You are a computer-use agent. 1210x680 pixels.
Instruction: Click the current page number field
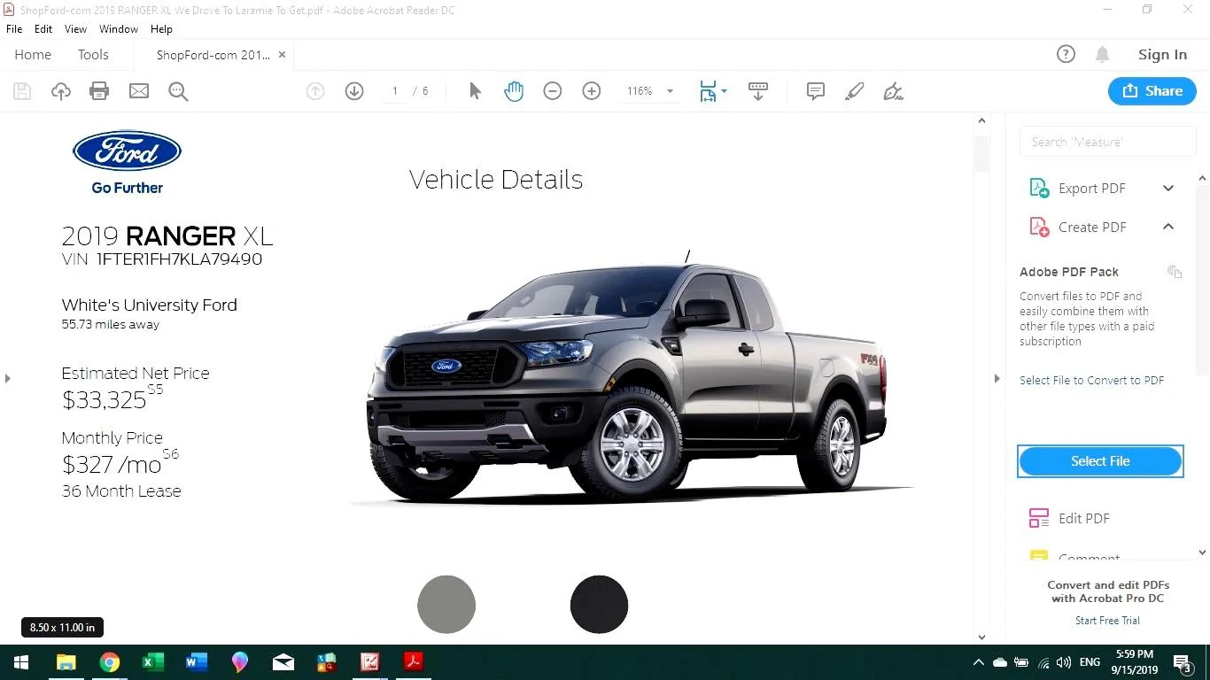[395, 91]
